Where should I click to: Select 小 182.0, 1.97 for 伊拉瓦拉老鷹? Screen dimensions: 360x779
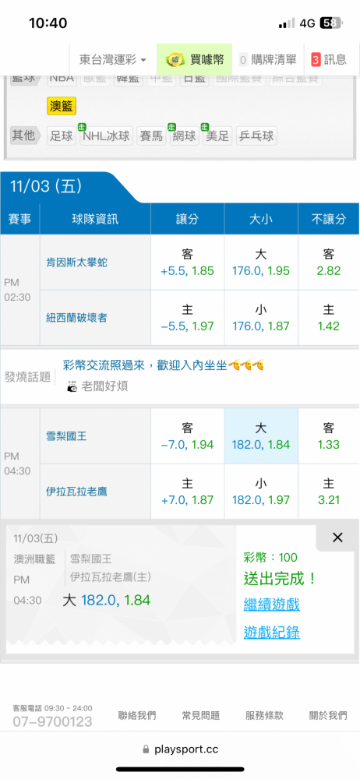coord(260,491)
